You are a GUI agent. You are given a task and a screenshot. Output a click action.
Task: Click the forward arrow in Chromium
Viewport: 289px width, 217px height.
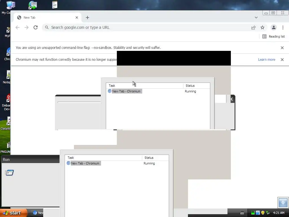click(27, 27)
